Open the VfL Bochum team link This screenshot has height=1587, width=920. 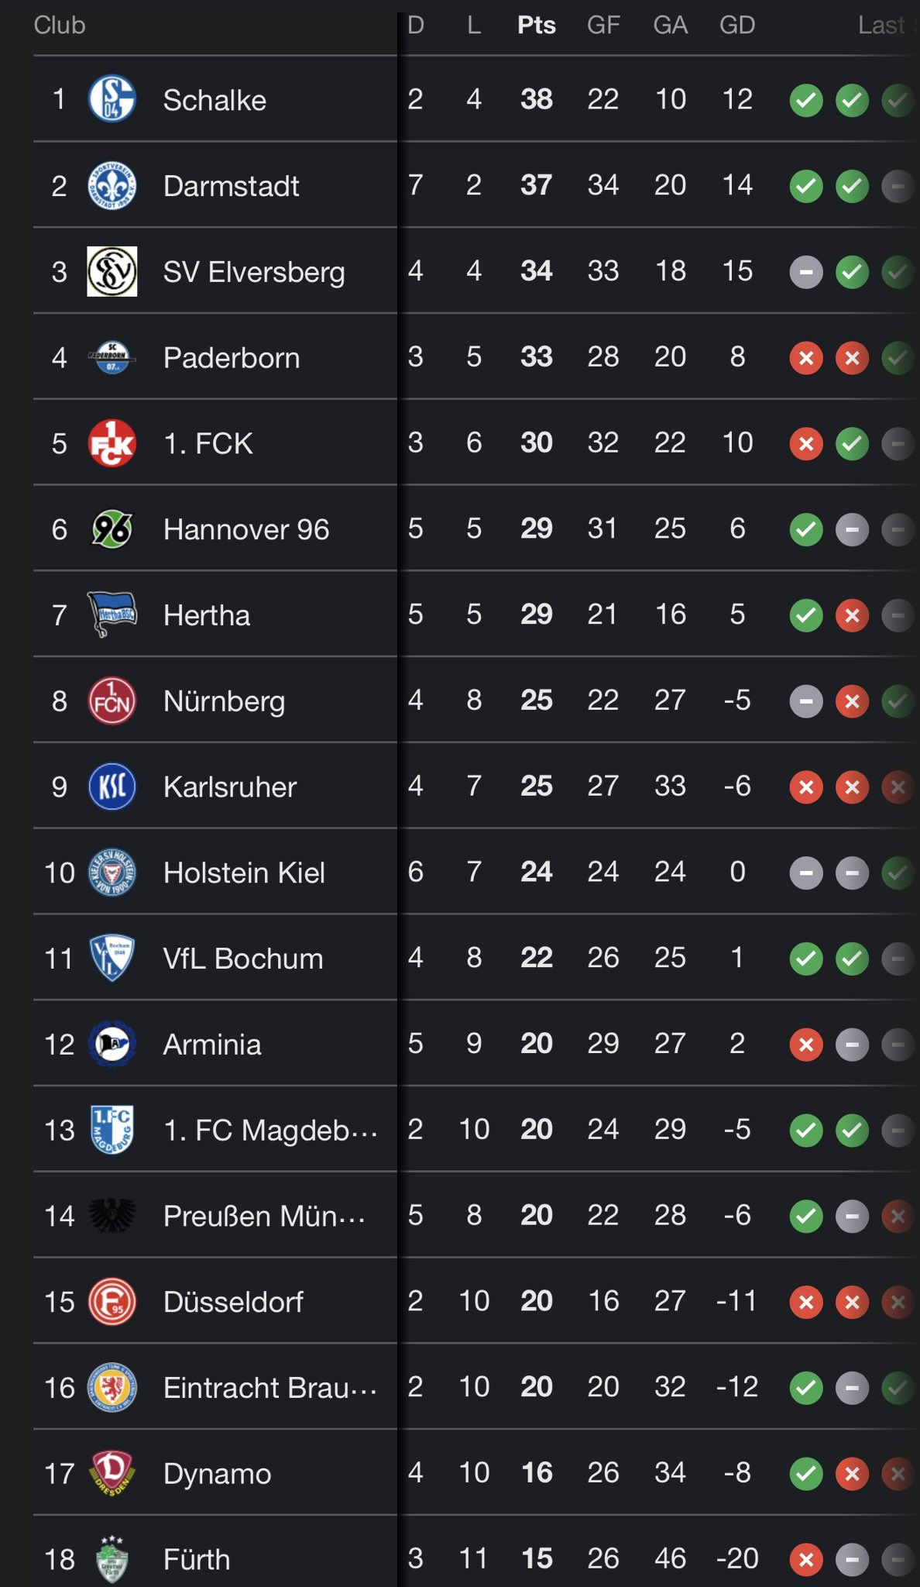pyautogui.click(x=242, y=959)
